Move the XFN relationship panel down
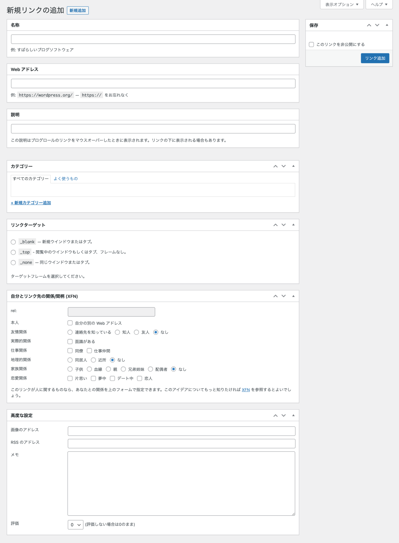The image size is (399, 543). pyautogui.click(x=283, y=296)
